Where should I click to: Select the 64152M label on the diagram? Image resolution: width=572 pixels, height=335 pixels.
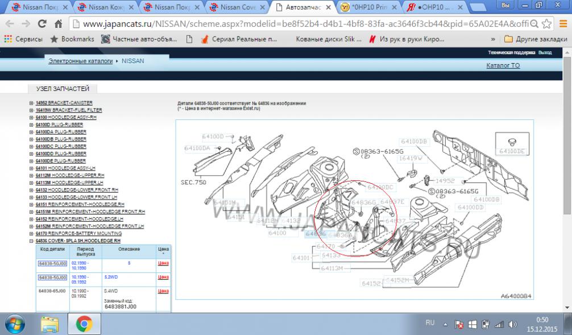397,280
